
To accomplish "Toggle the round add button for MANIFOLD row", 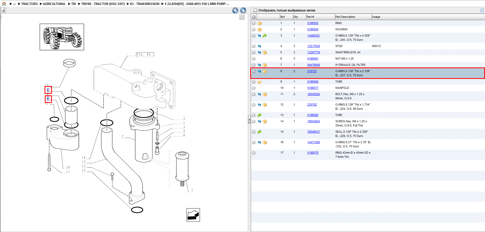I will tap(254, 88).
